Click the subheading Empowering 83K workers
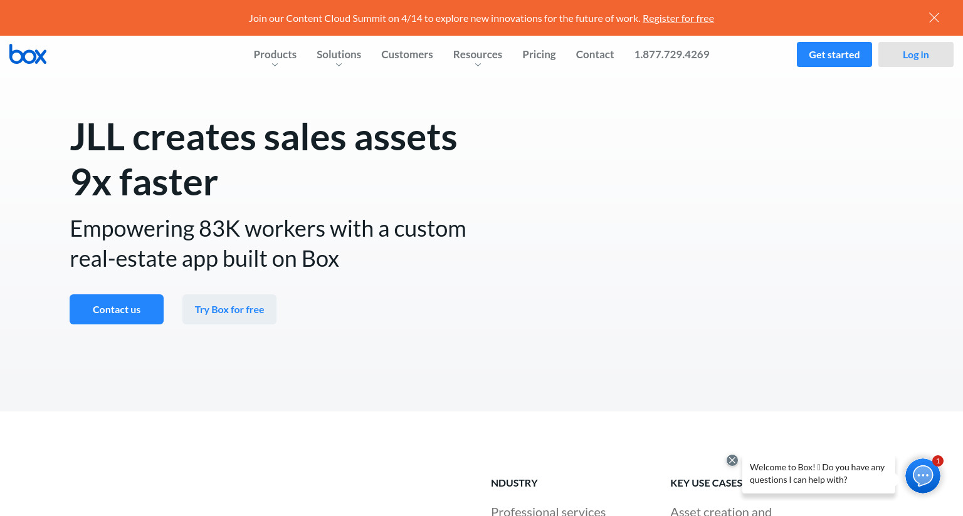The height and width of the screenshot is (516, 963). 268,244
